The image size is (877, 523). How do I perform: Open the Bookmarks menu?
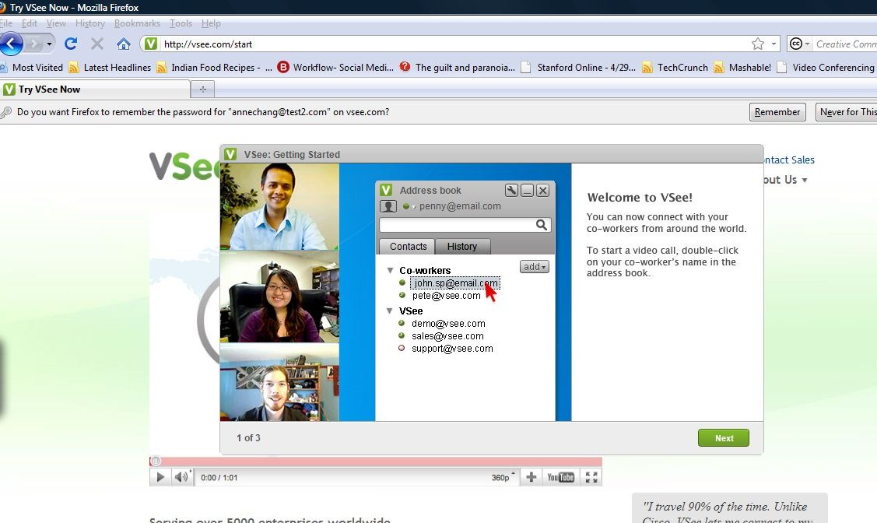(137, 23)
